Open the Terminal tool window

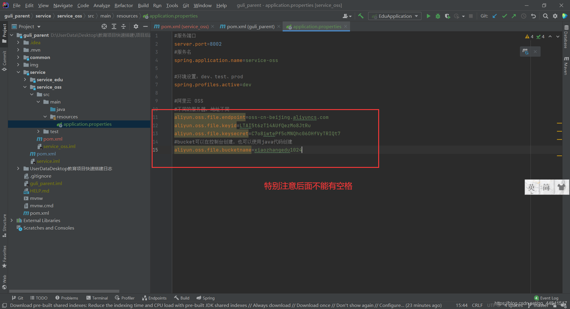coord(97,298)
